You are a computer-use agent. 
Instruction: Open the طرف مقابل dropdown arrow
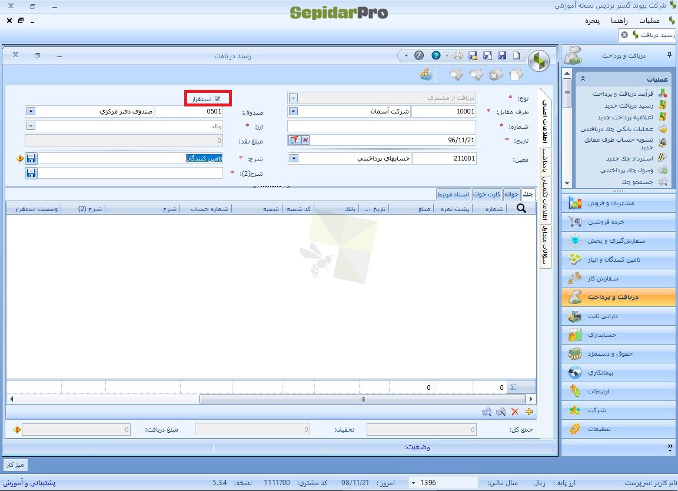(x=293, y=111)
